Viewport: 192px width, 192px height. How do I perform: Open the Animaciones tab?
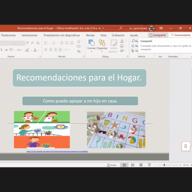pos(29,35)
